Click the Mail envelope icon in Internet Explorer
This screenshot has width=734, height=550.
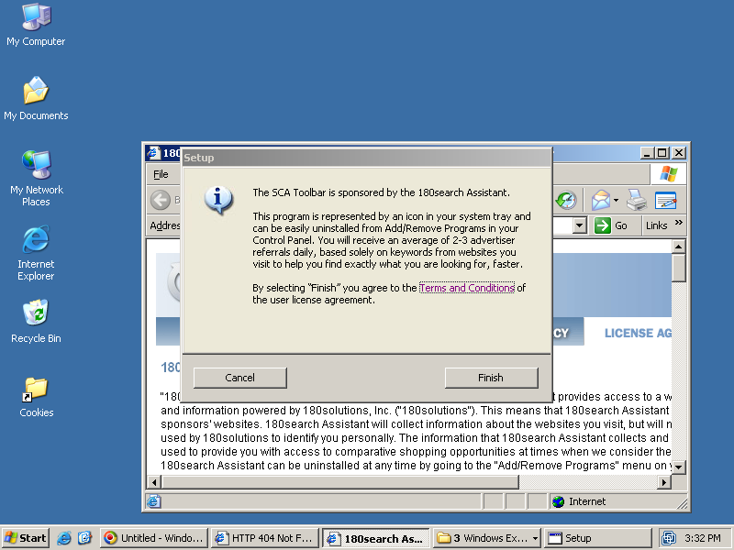click(x=601, y=201)
